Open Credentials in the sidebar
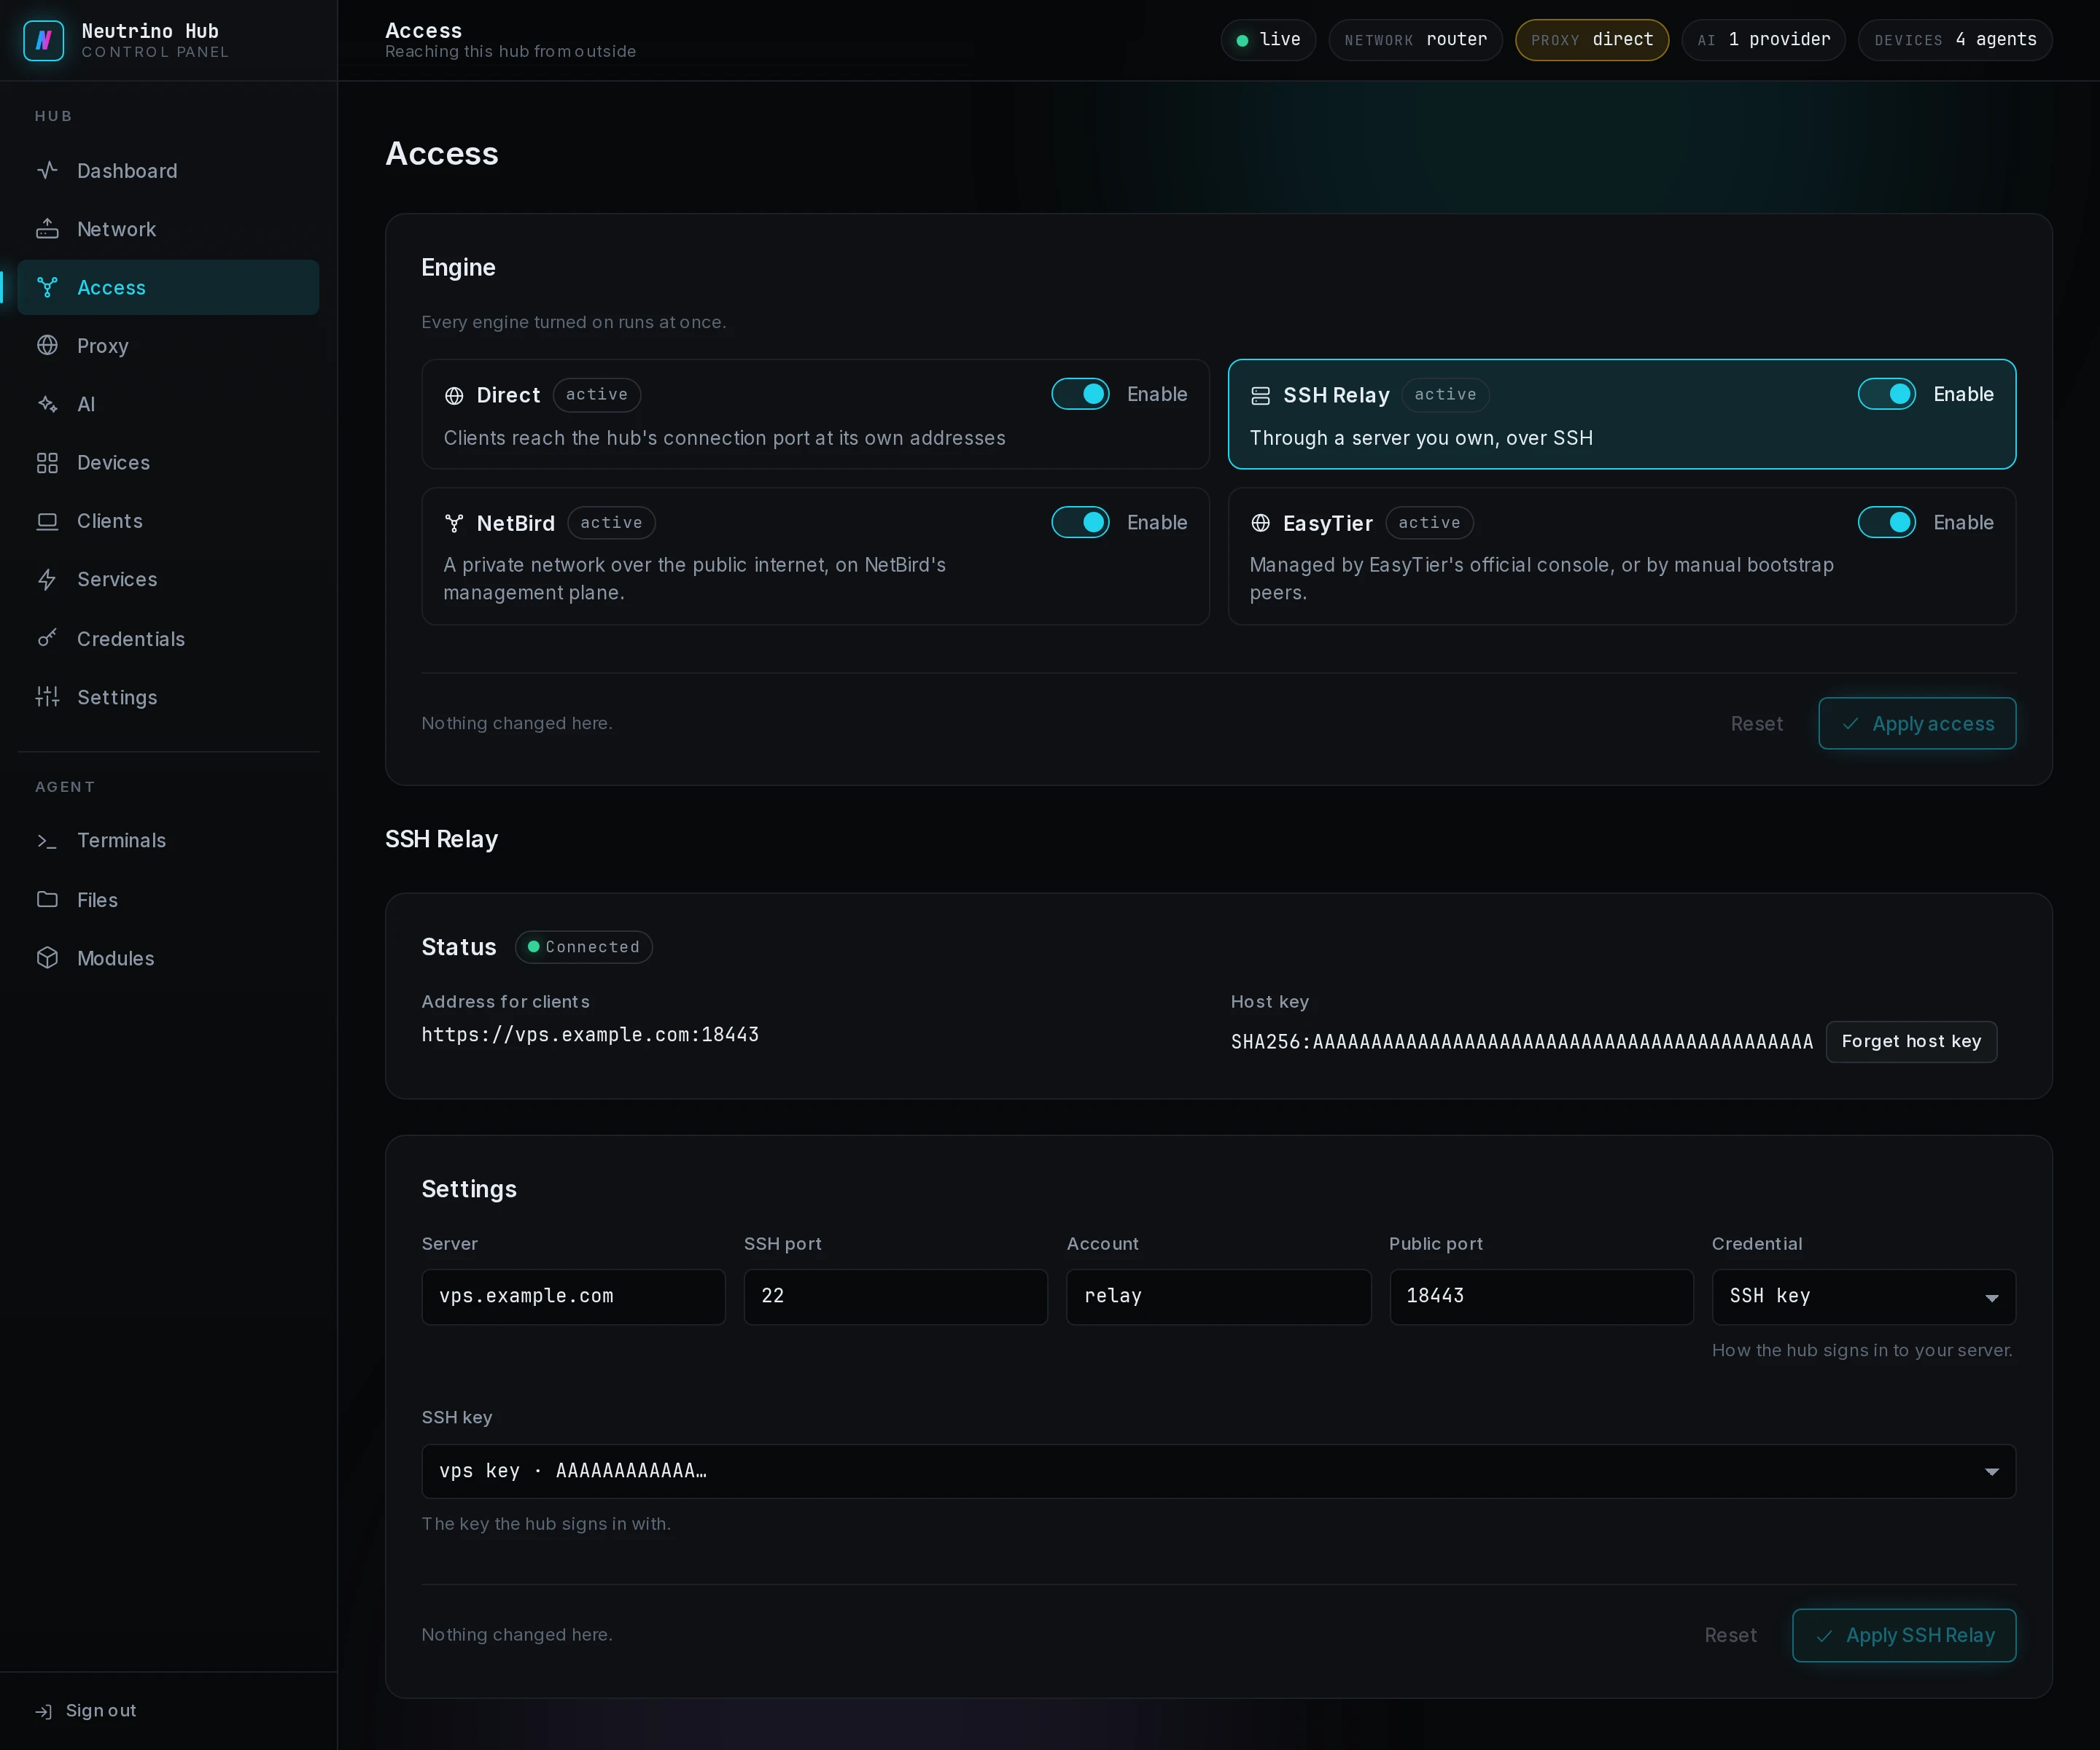 [x=168, y=638]
